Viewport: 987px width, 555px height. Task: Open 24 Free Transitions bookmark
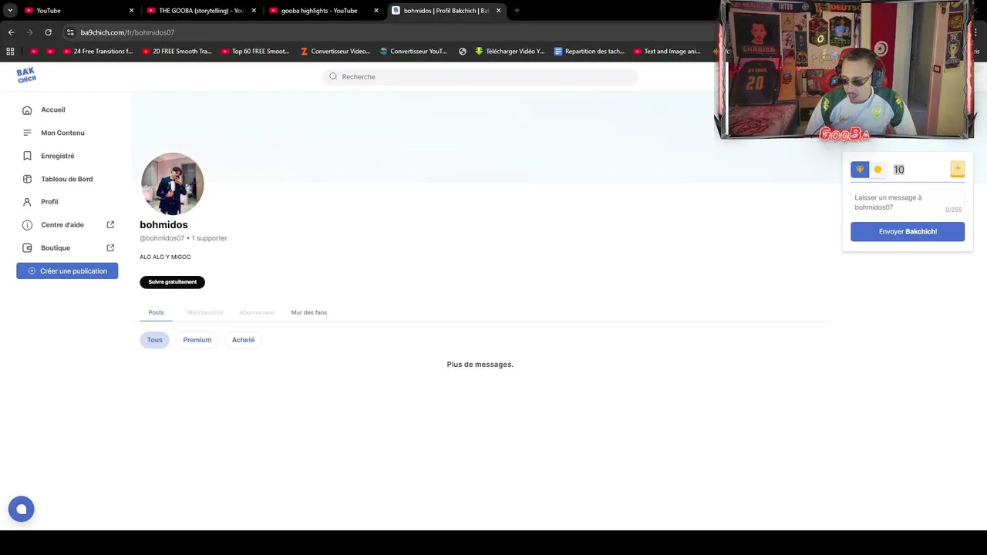[x=96, y=52]
